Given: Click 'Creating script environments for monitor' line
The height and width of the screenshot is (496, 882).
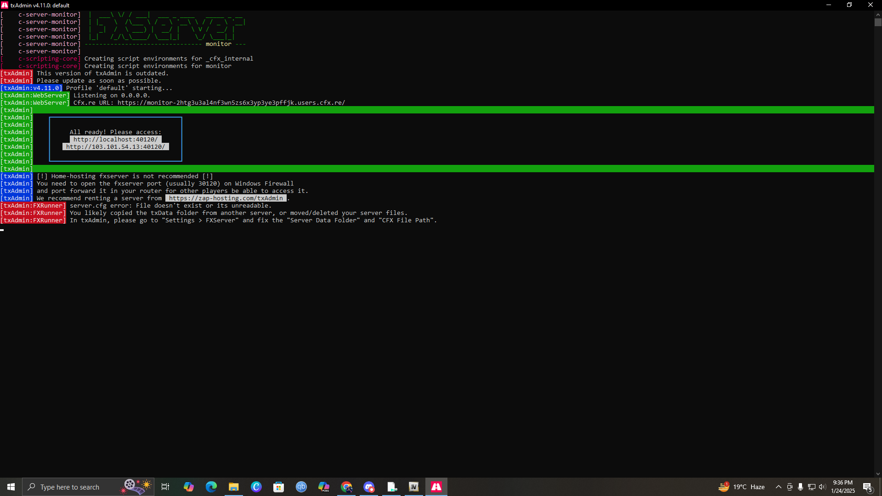Looking at the screenshot, I should click(x=158, y=66).
